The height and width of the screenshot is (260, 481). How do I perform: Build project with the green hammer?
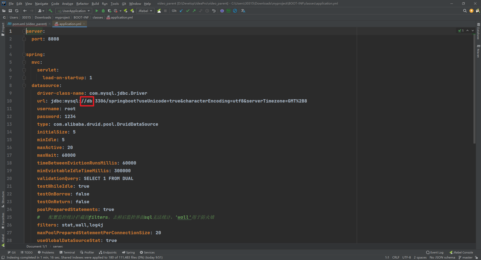point(50,11)
